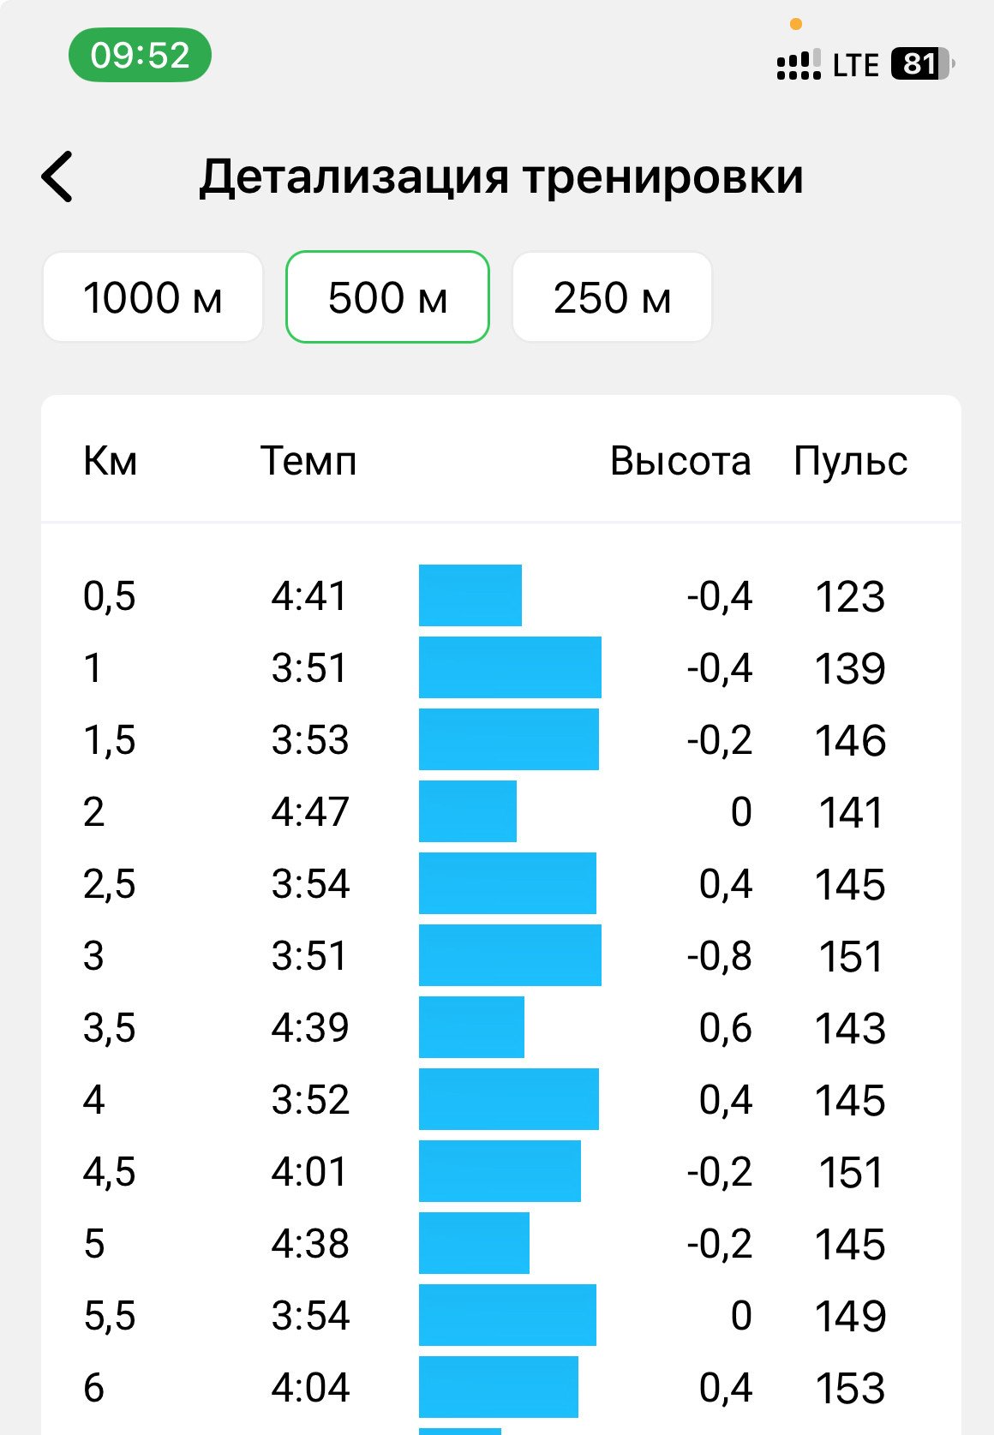994x1435 pixels.
Task: Tap the Темп column header
Action: pos(308,461)
